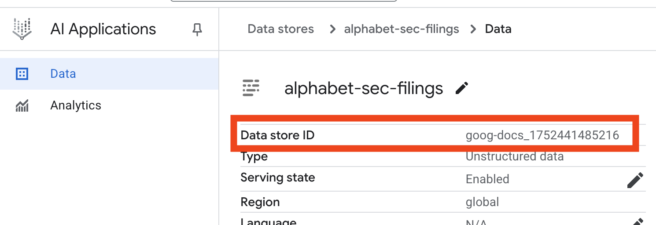
Task: Open the Data section label in sidebar
Action: pos(63,74)
